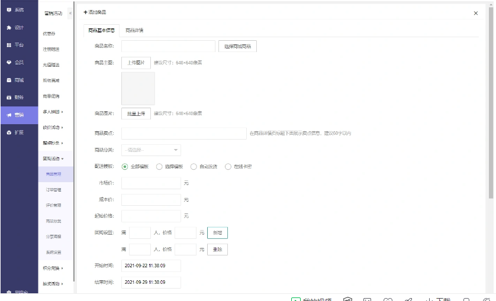Click the 批量上传 button

136,114
